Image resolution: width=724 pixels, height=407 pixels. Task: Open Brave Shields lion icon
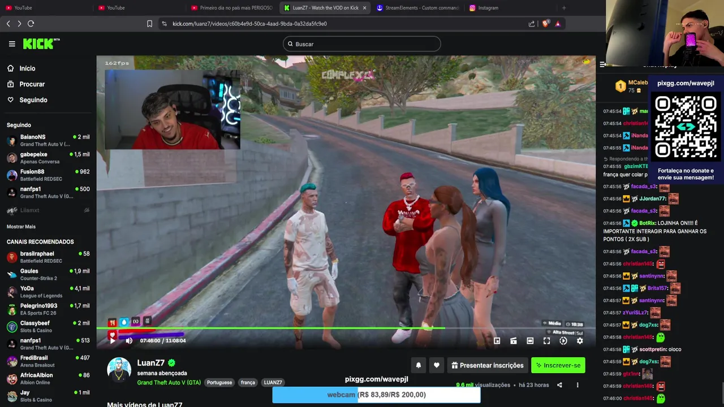pyautogui.click(x=545, y=24)
